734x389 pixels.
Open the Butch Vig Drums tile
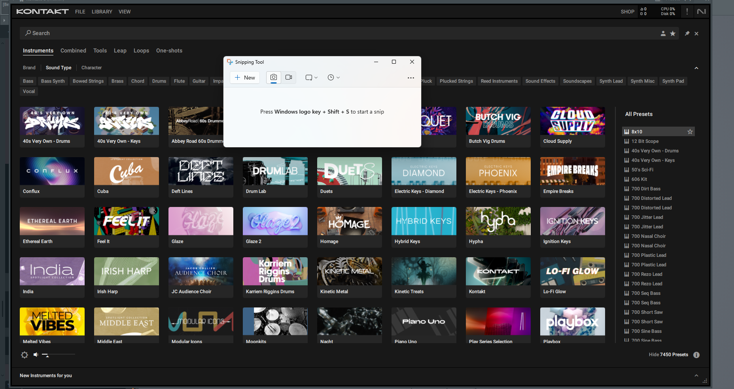point(498,127)
